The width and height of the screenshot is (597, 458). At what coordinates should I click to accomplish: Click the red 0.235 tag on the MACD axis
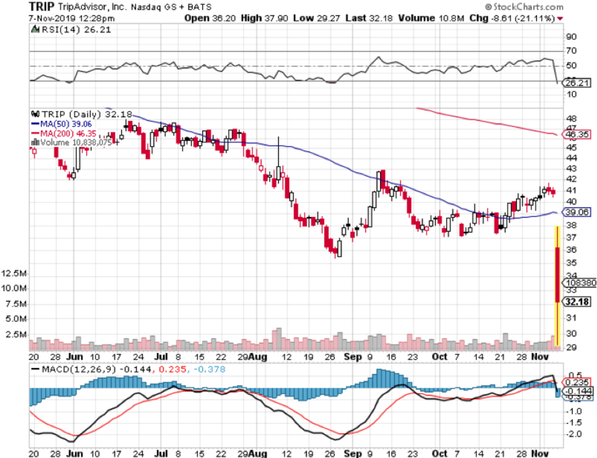click(x=577, y=382)
